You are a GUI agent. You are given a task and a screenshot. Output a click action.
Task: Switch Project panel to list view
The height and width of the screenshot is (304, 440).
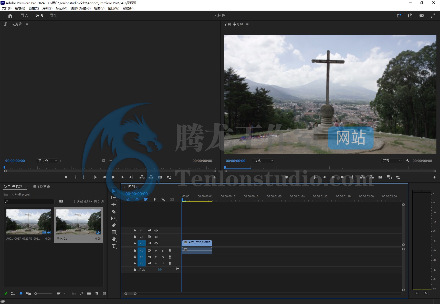point(13,294)
